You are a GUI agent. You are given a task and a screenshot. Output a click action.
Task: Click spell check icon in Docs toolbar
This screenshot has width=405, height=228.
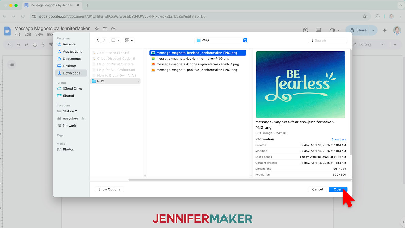43,44
